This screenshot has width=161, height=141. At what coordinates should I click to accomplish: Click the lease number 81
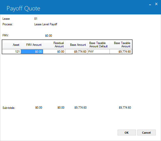(36, 19)
